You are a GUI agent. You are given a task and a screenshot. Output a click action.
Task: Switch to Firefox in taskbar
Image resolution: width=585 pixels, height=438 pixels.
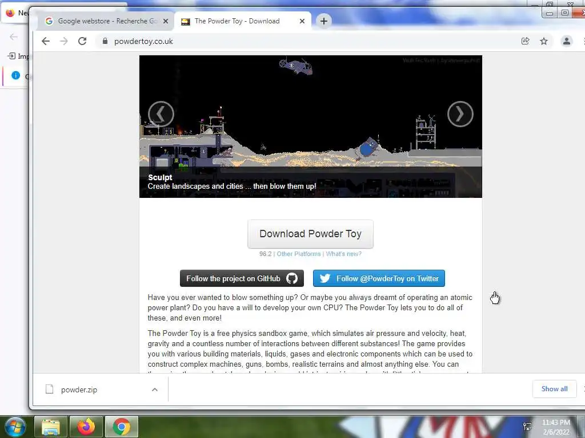(x=86, y=427)
